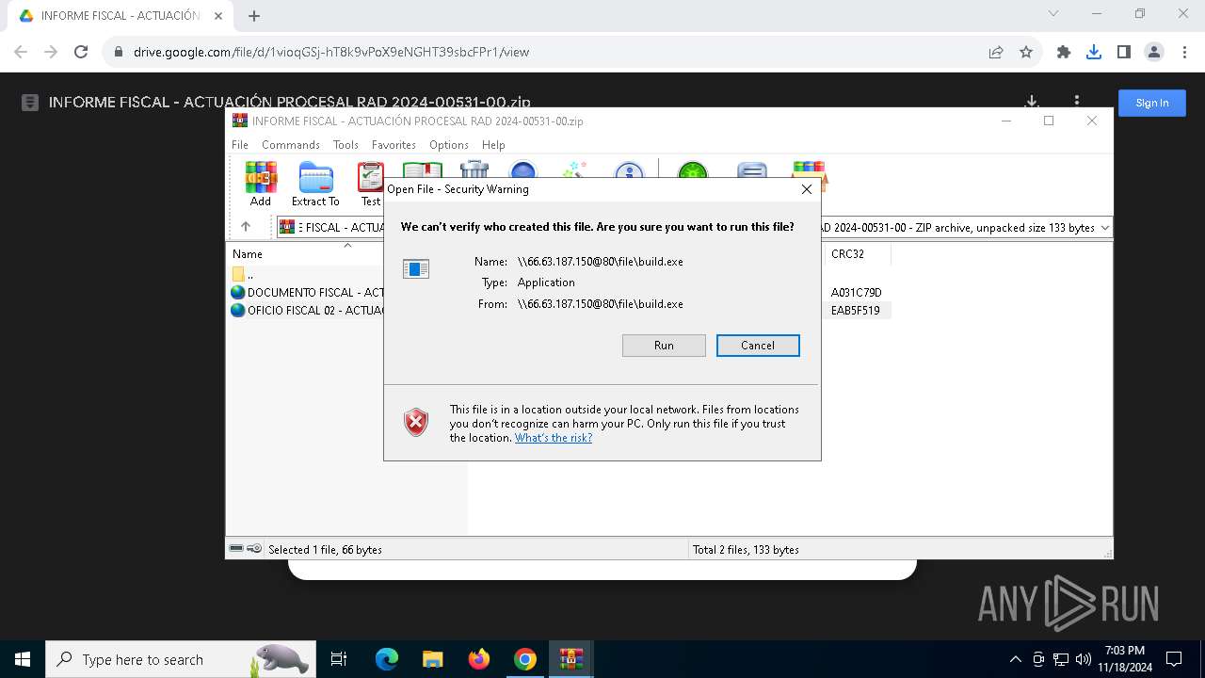Open Microsoft Edge from the taskbar
1205x678 pixels.
(387, 659)
